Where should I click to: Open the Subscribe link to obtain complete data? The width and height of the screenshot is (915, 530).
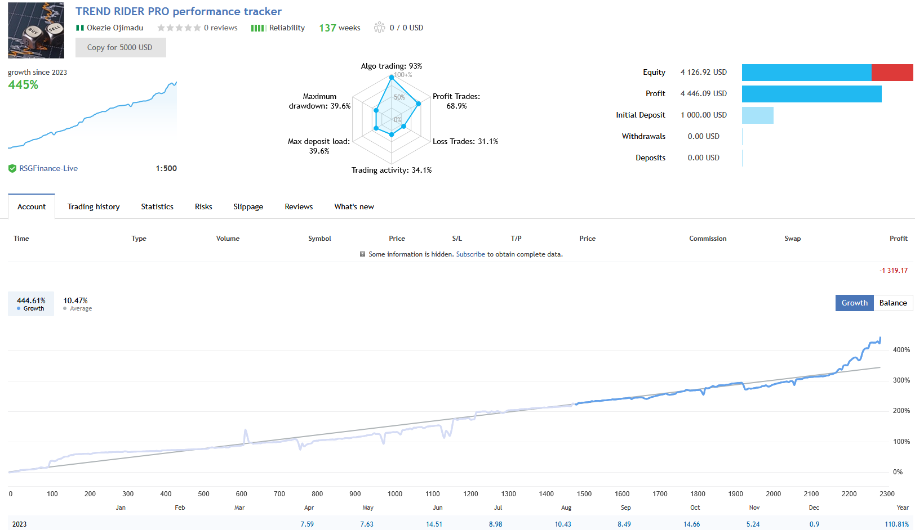tap(470, 254)
